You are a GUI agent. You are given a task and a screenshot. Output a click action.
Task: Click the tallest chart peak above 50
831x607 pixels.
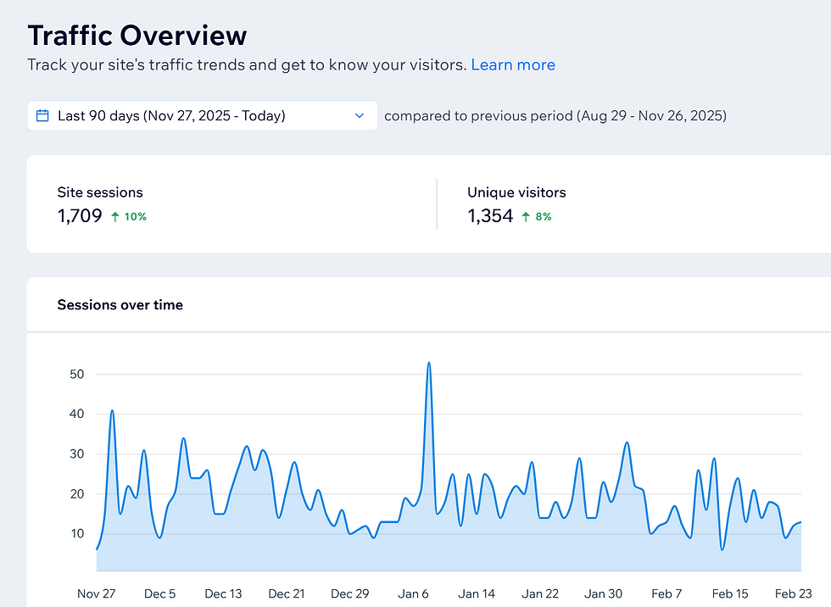pyautogui.click(x=429, y=364)
